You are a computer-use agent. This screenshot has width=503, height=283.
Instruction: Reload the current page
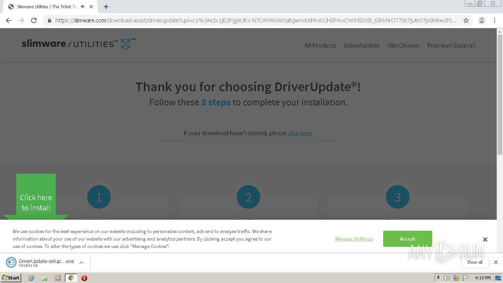pos(34,20)
